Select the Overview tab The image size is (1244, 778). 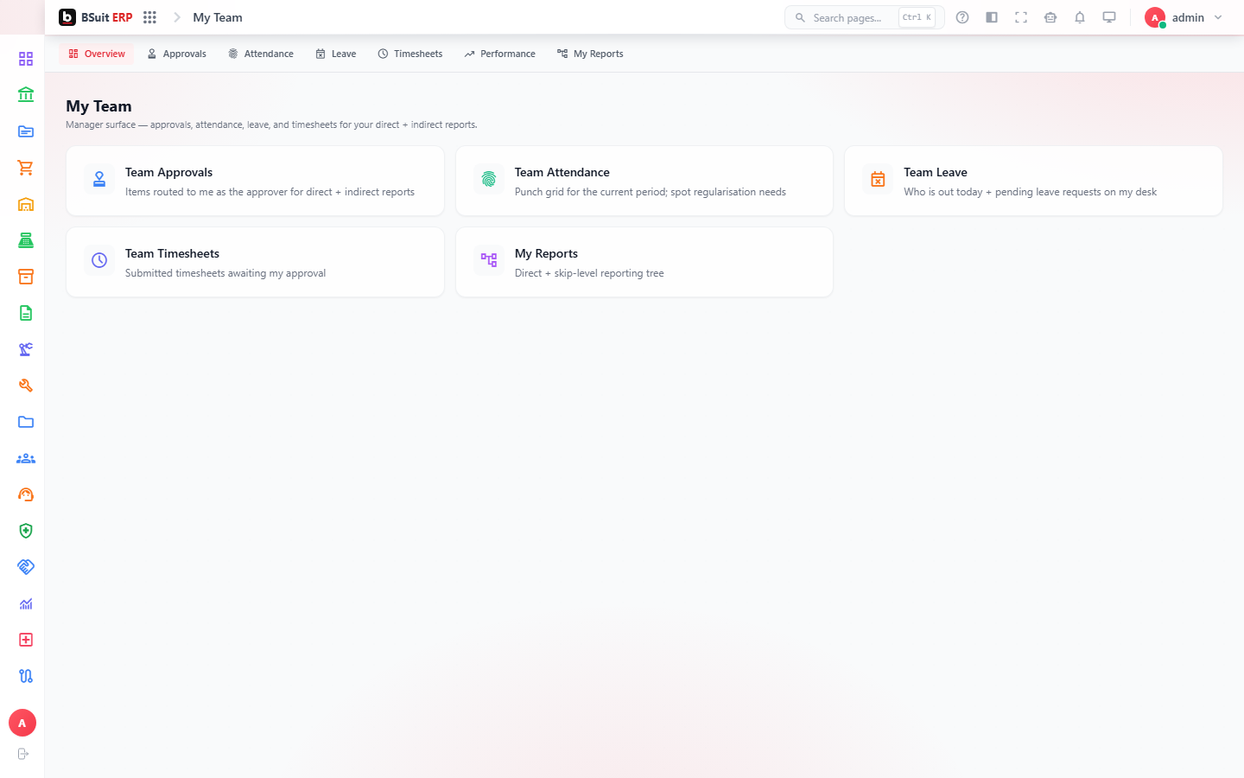coord(97,54)
